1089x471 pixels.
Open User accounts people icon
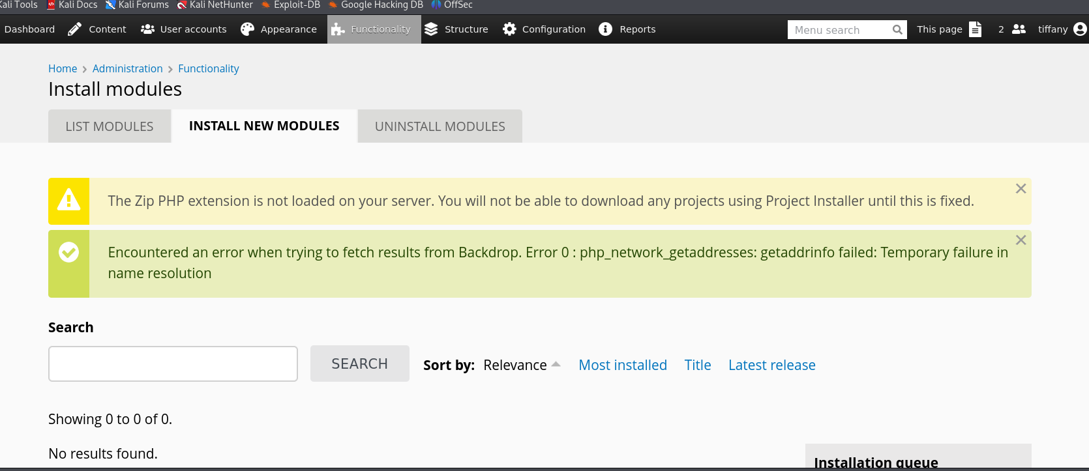tap(147, 29)
